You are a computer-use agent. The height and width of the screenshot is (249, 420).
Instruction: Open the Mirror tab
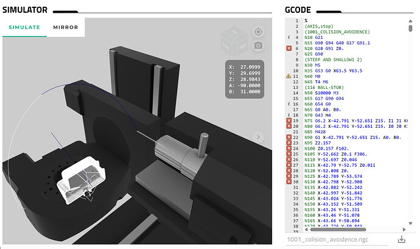click(x=65, y=27)
